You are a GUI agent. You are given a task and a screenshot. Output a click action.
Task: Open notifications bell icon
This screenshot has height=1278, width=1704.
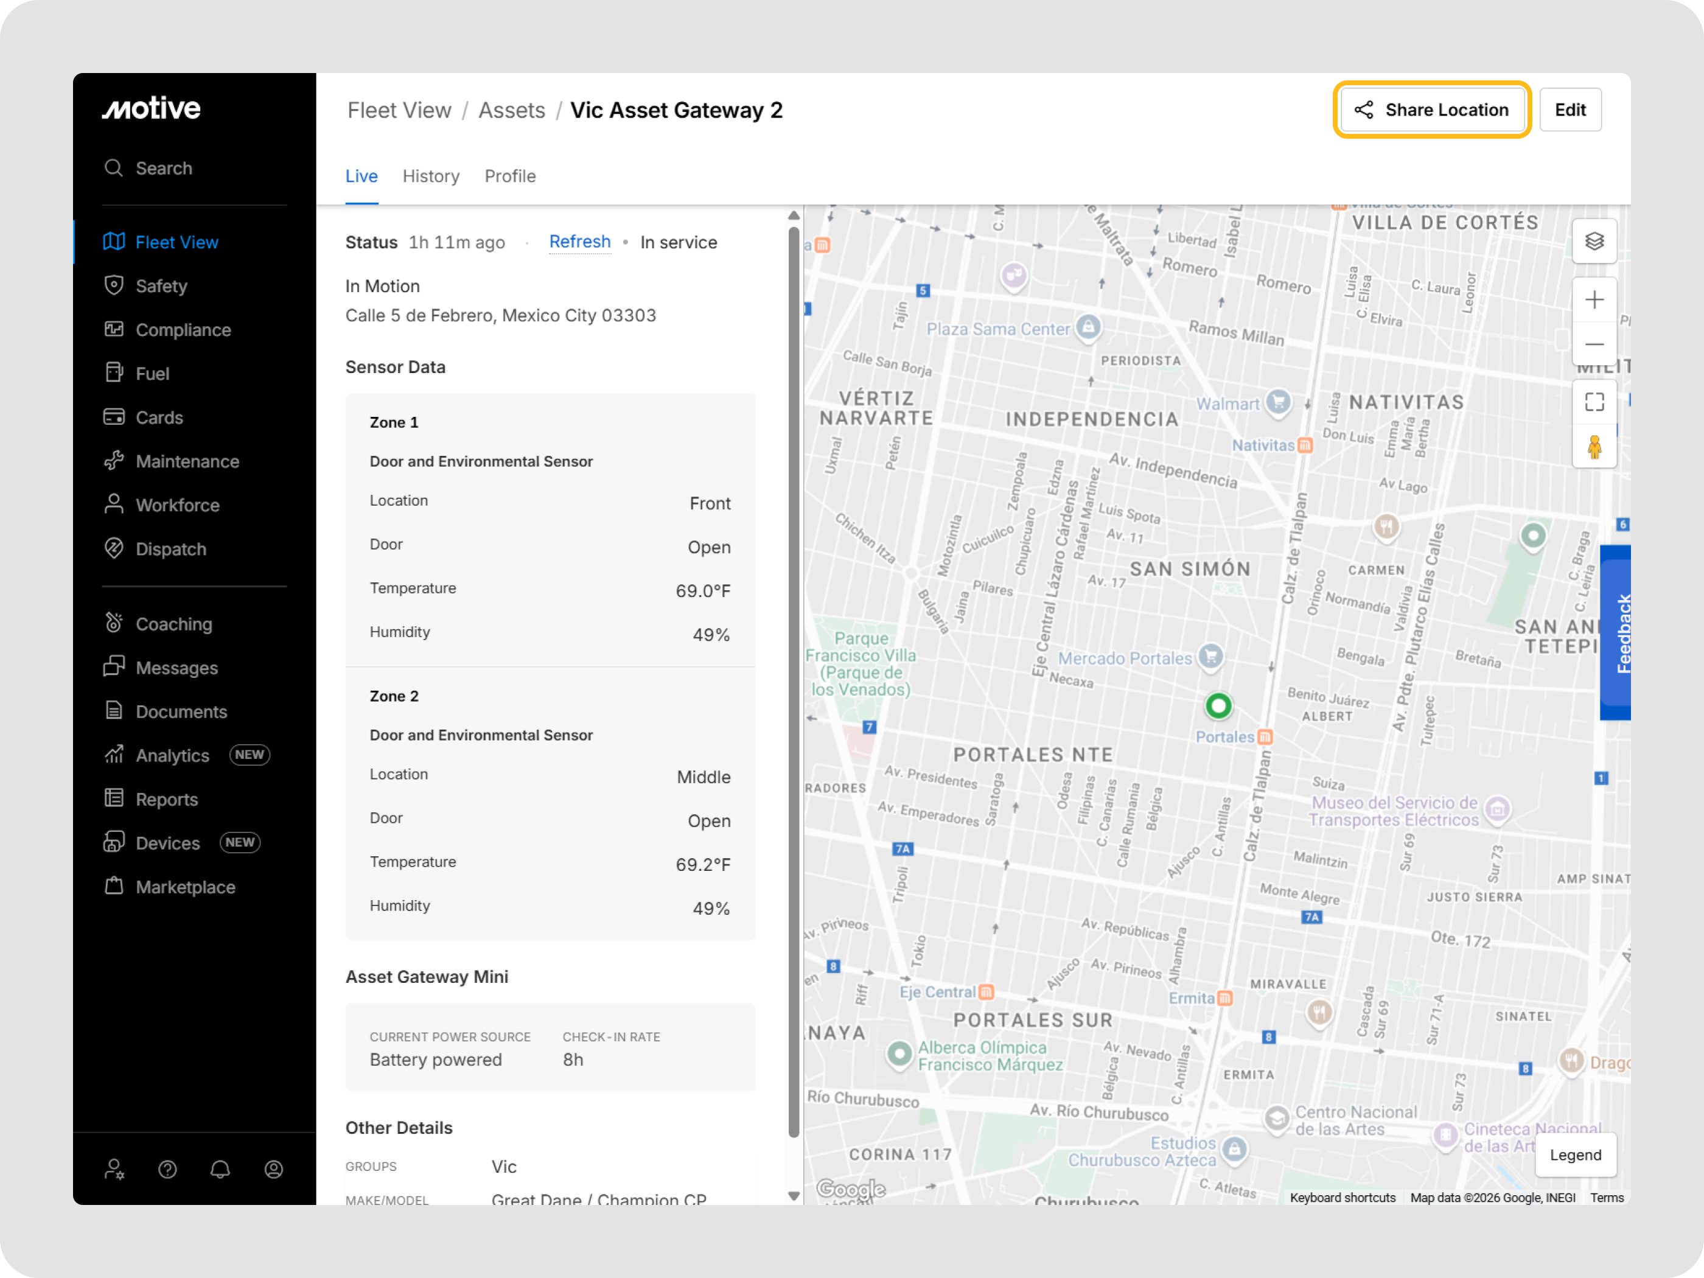(220, 1170)
